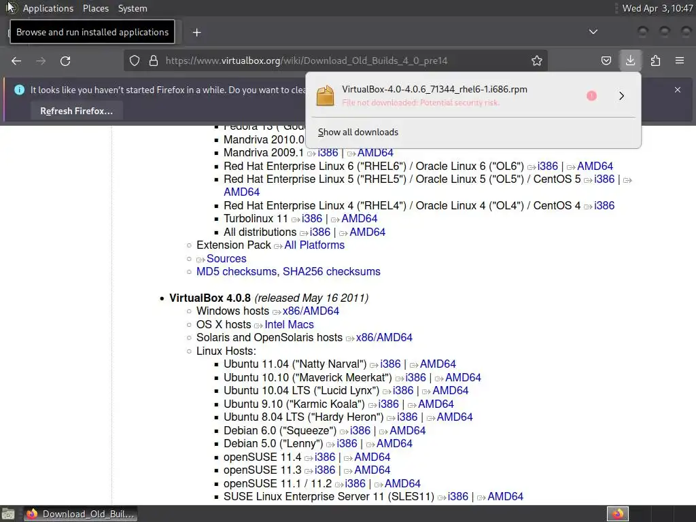Open Mandriva 2009.1 AMD64 download link
The height and width of the screenshot is (522, 696).
(x=375, y=153)
